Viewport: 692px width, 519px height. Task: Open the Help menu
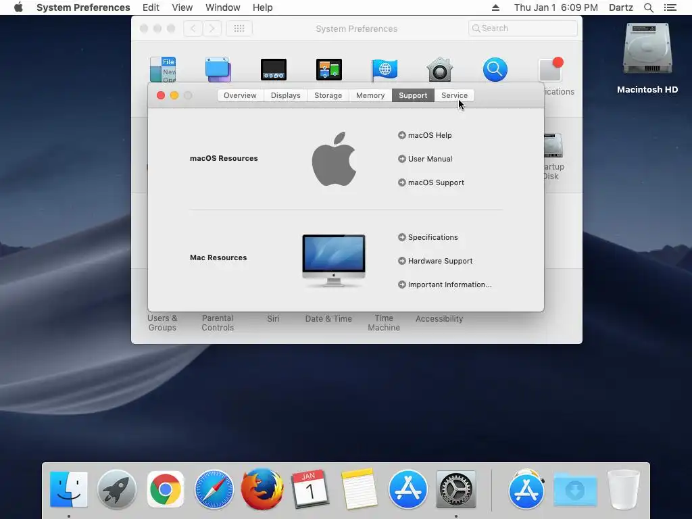(263, 7)
